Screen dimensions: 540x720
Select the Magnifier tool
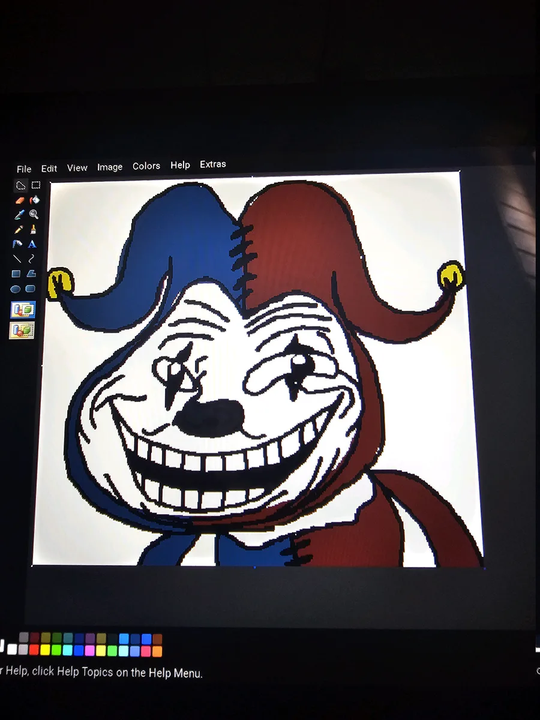tap(34, 214)
